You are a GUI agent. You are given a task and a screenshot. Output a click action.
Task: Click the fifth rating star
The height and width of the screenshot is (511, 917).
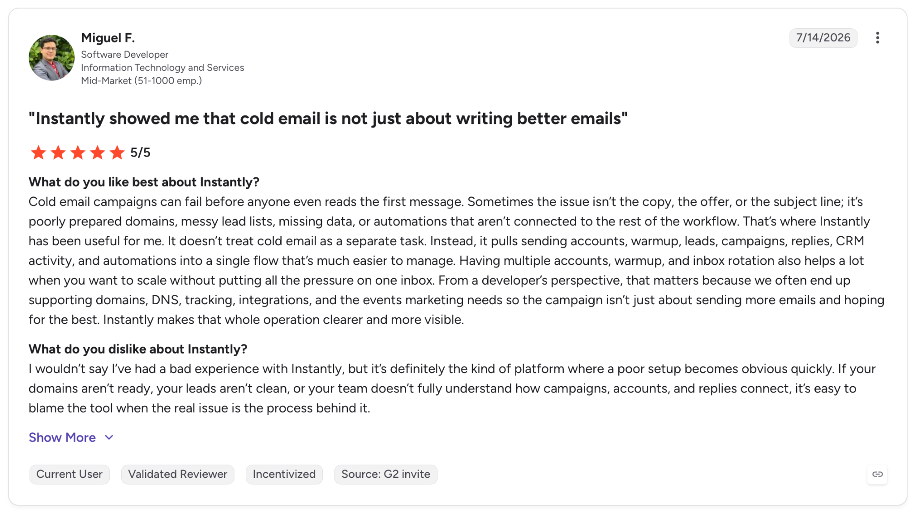[117, 153]
